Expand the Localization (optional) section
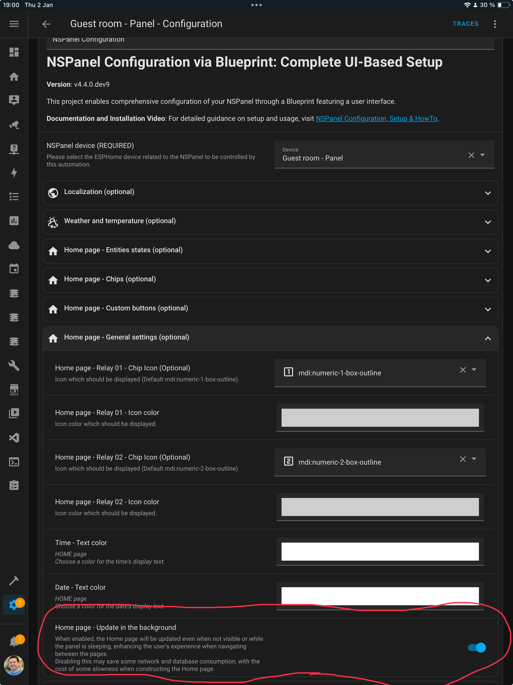 coord(488,193)
